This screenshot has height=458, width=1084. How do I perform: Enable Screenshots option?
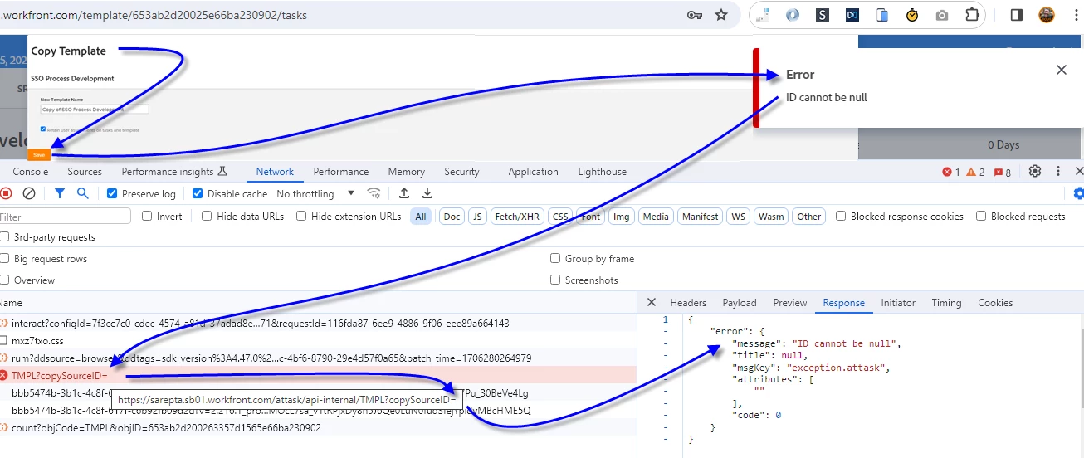point(555,280)
